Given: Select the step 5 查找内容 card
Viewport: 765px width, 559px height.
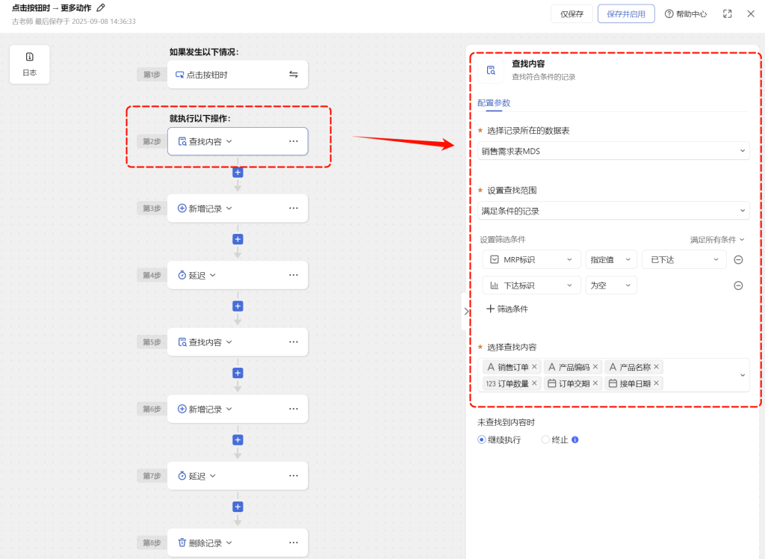Looking at the screenshot, I should 238,342.
